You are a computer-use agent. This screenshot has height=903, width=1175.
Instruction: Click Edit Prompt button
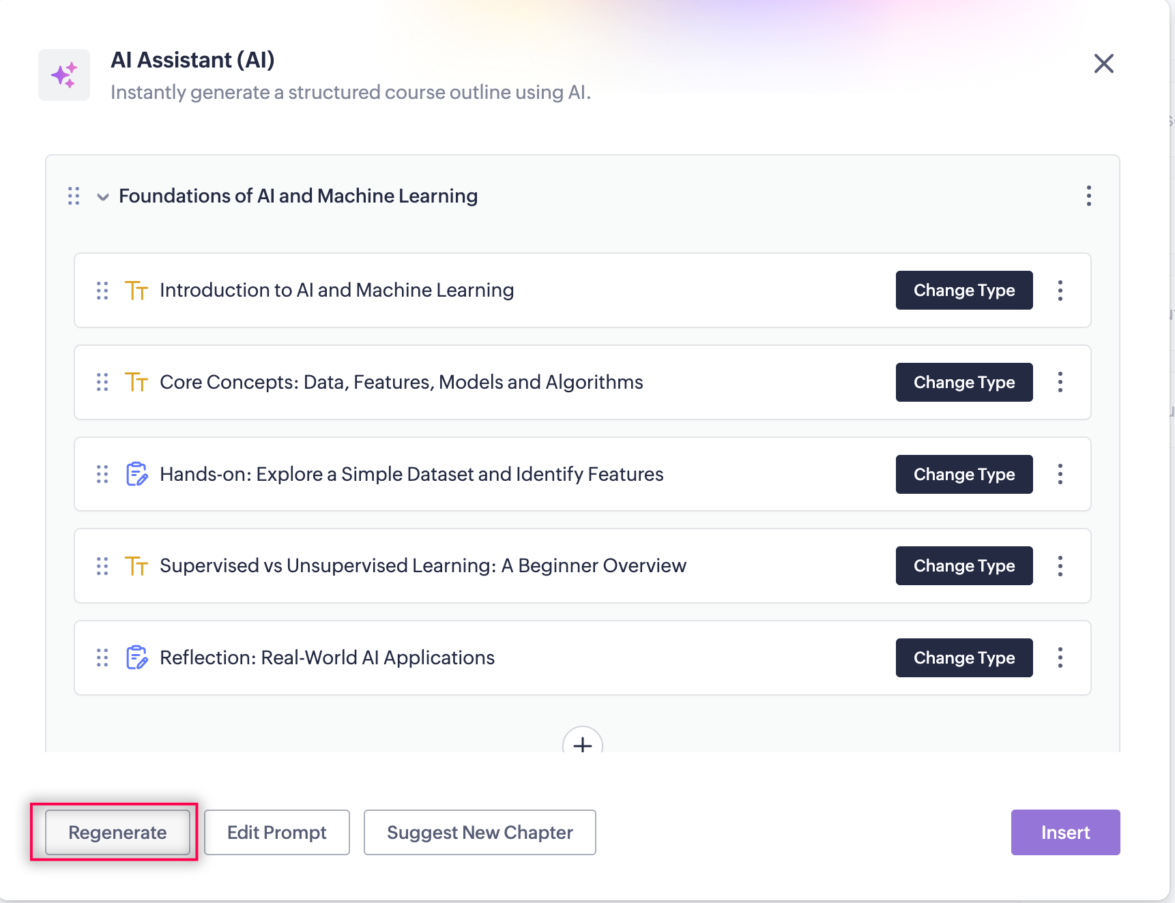click(276, 832)
